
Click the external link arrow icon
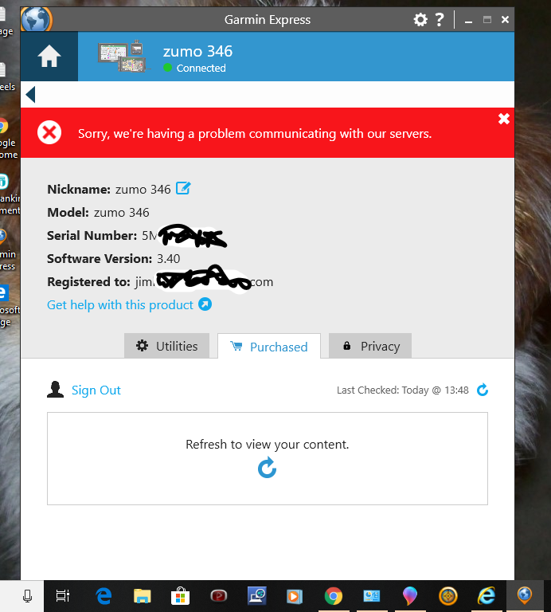click(x=205, y=304)
